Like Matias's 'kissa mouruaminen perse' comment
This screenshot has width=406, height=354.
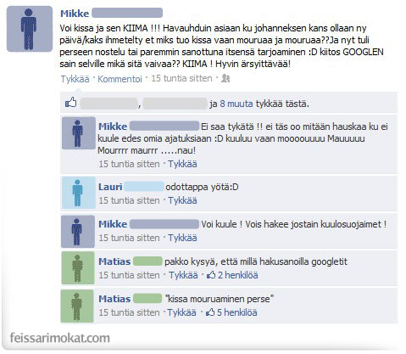coord(181,312)
